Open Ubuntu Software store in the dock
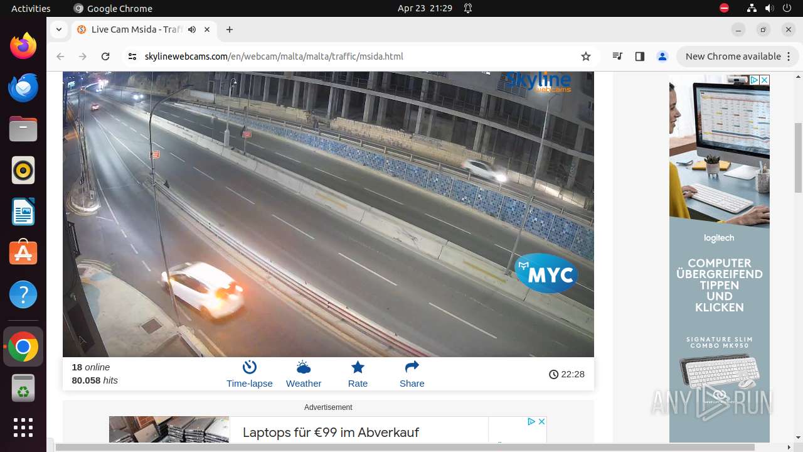Image resolution: width=803 pixels, height=452 pixels. click(23, 253)
